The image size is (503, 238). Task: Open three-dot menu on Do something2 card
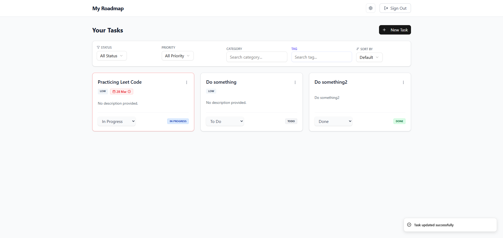[403, 82]
